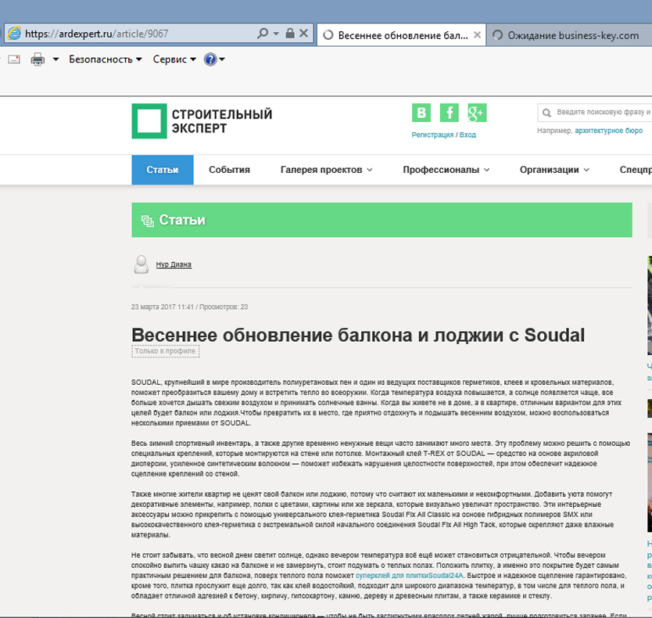This screenshot has width=652, height=618.
Task: Click the paragraph starting 'Весь зимний спортивный инвентарь'
Action: [x=381, y=458]
